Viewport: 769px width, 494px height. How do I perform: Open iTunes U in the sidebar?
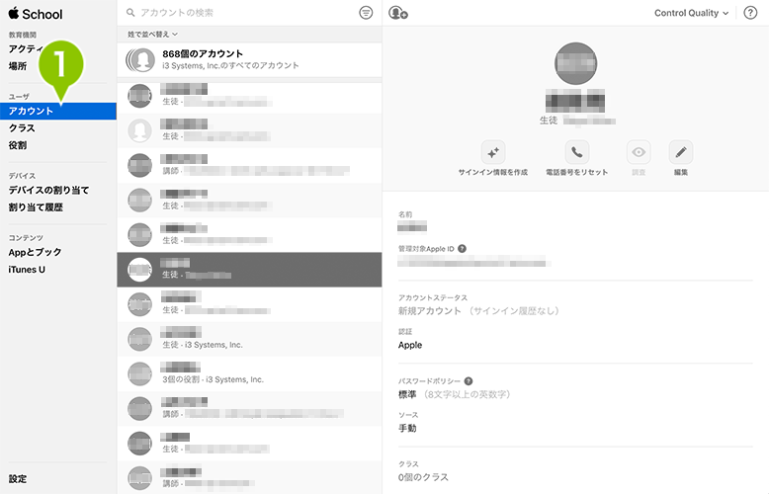(x=27, y=270)
